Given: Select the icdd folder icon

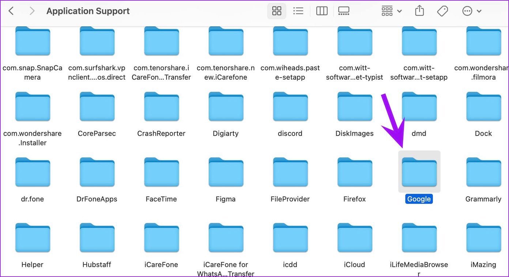Looking at the screenshot, I should point(290,238).
